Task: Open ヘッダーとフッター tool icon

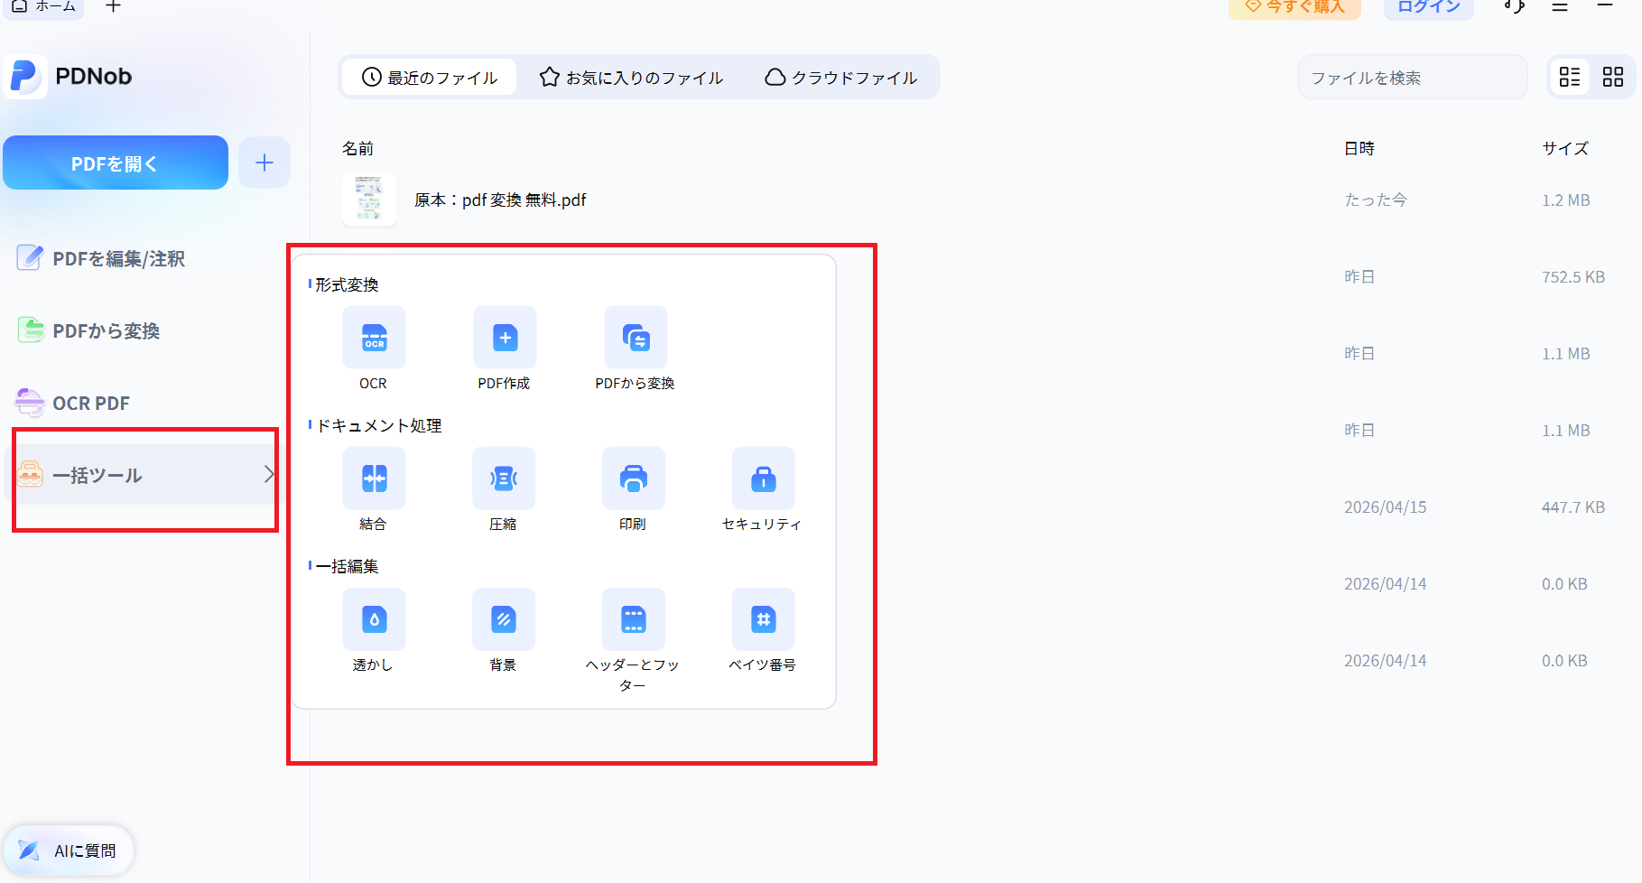Action: click(634, 619)
